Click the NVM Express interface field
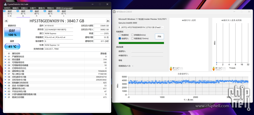The height and width of the screenshot is (115, 254). click(59, 34)
